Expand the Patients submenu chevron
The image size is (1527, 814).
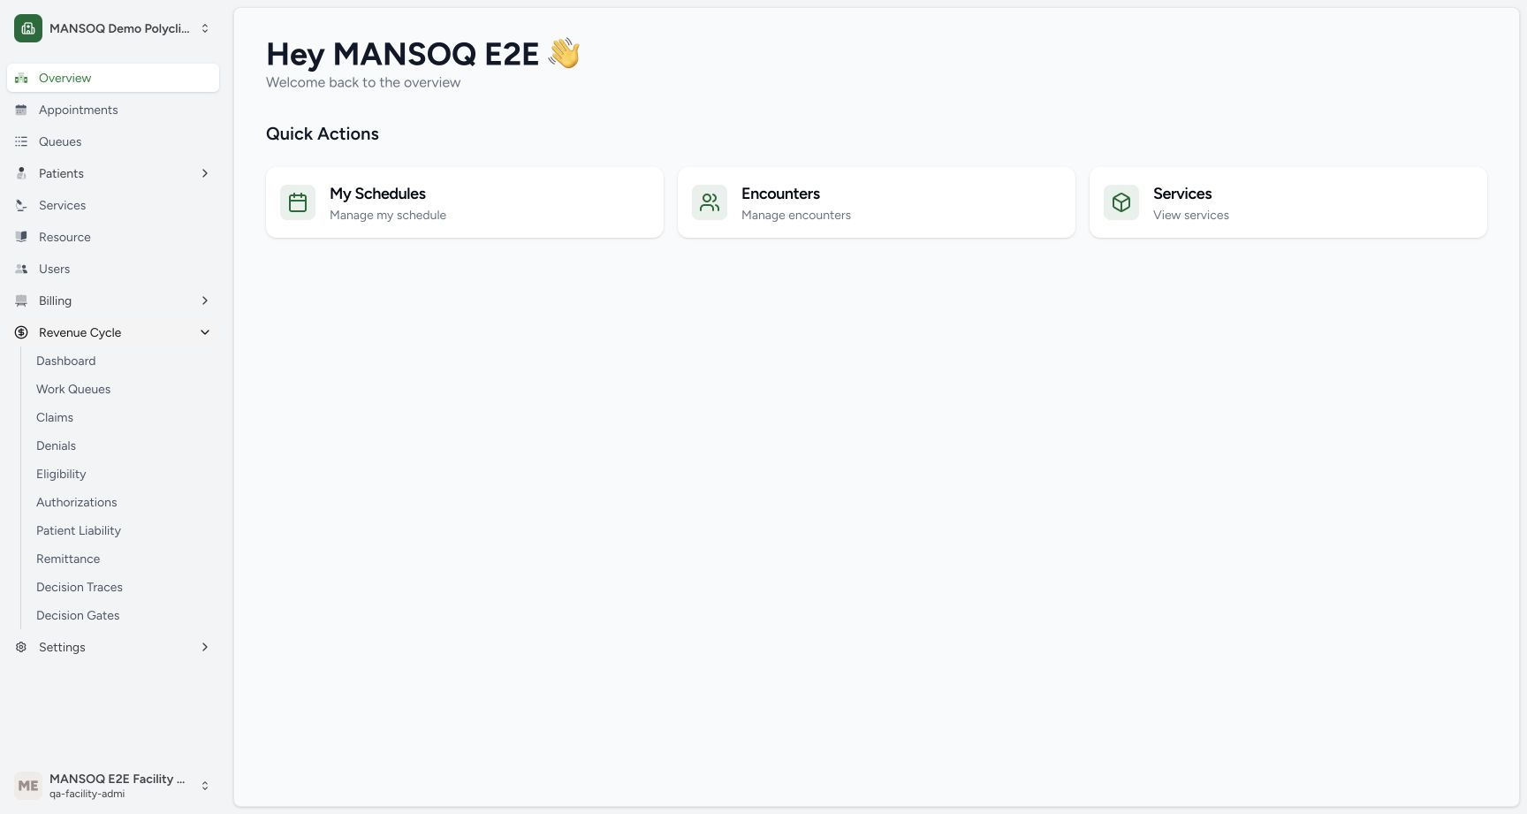point(205,173)
